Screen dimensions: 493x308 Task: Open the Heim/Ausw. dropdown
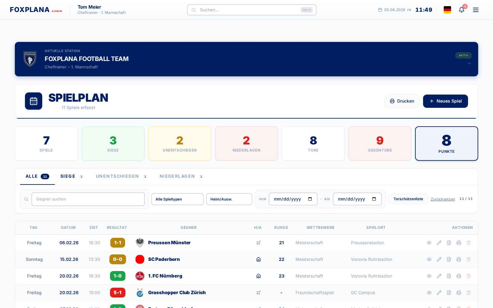pyautogui.click(x=229, y=199)
